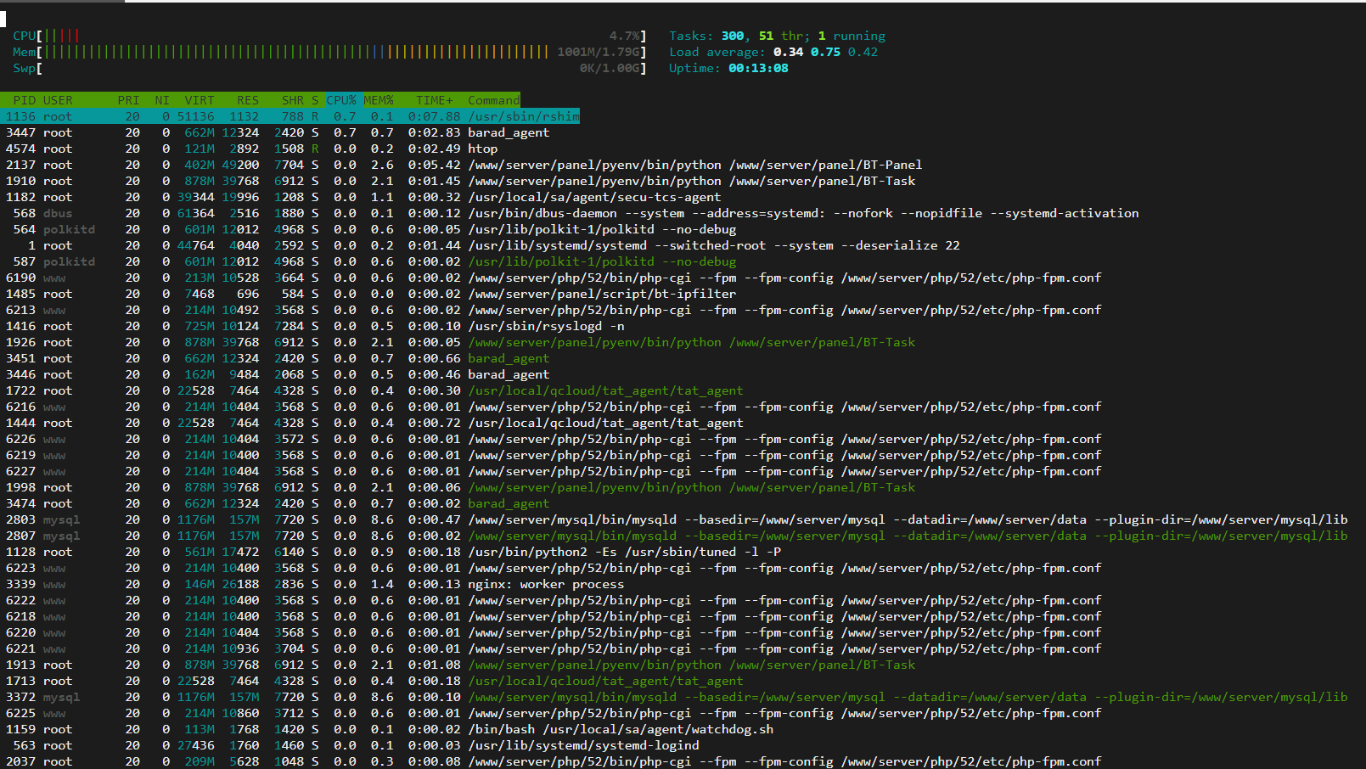Sort by CPU% column header
Viewport: 1366px width, 769px height.
pos(341,100)
